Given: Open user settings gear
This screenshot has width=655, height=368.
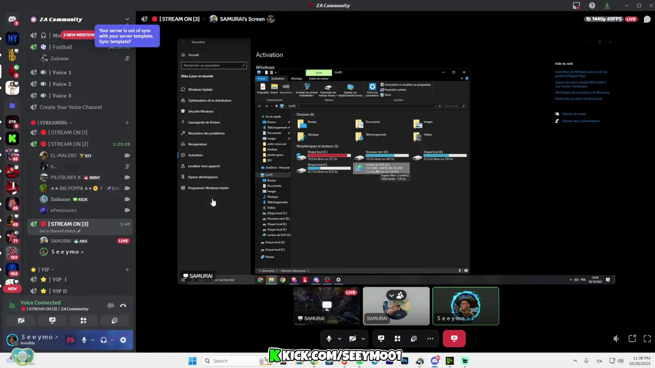Looking at the screenshot, I should point(123,340).
